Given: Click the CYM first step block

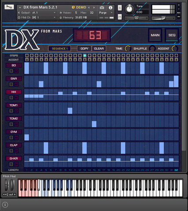Looking at the screenshot, I should [26, 137].
